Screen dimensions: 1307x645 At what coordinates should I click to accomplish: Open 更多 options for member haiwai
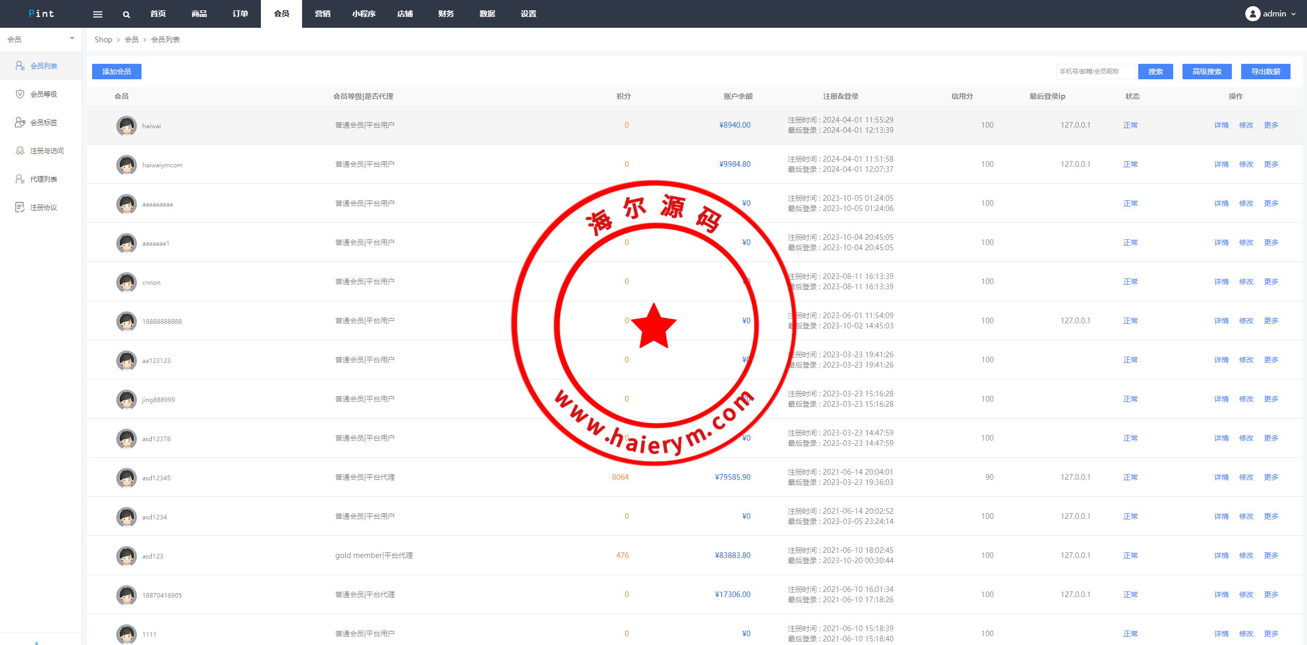point(1271,125)
